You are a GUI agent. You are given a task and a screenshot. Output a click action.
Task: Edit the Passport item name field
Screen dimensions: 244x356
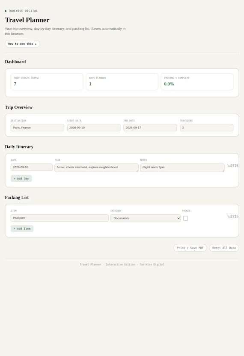point(60,218)
